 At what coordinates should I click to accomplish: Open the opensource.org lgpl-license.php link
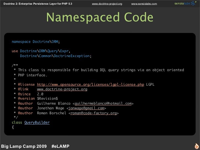90,84
